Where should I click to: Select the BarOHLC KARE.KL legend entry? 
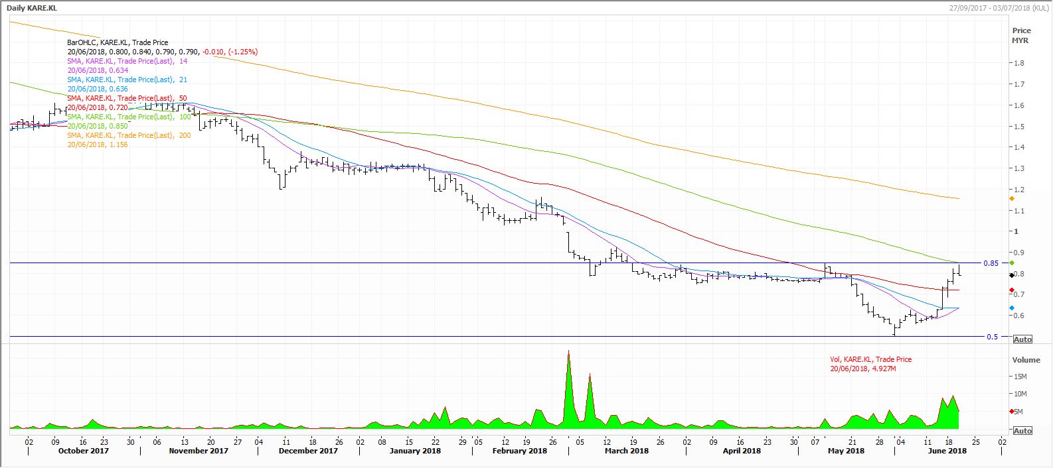click(118, 42)
